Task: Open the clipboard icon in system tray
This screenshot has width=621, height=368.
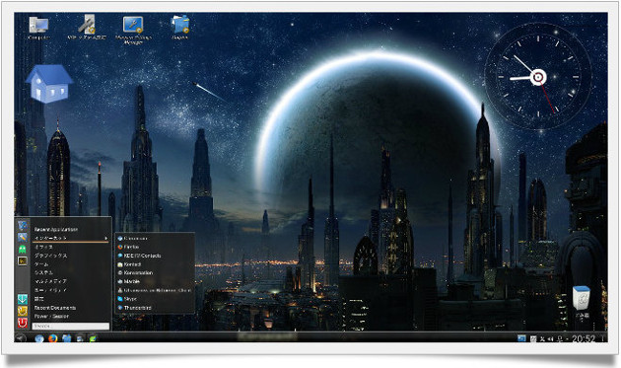Action: pyautogui.click(x=533, y=339)
